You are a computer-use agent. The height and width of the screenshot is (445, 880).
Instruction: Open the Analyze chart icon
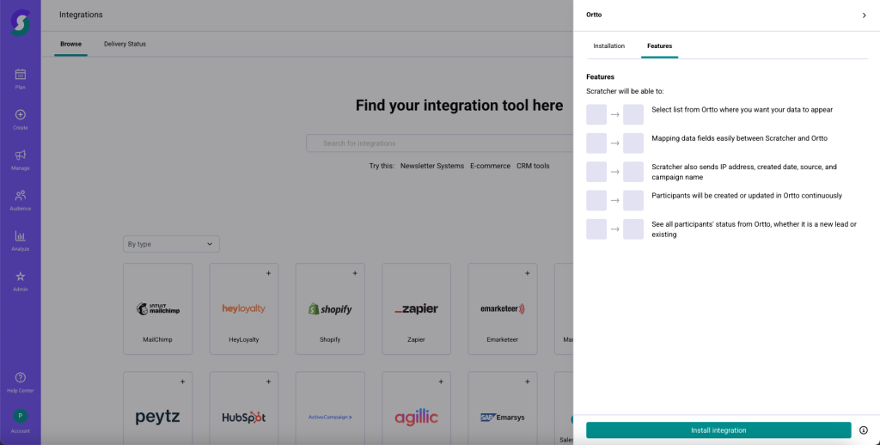(21, 236)
